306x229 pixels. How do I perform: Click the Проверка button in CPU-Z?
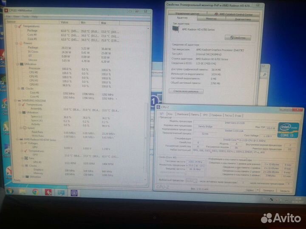(268, 191)
